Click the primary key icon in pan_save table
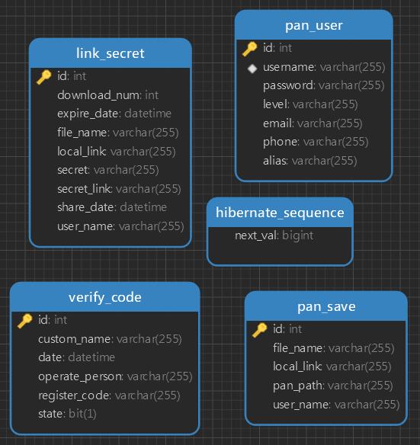Image resolution: width=420 pixels, height=445 pixels. (x=259, y=330)
